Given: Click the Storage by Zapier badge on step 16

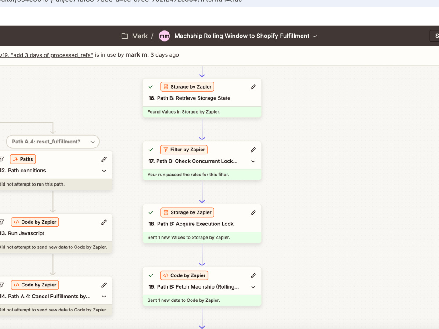Looking at the screenshot, I should pos(187,87).
